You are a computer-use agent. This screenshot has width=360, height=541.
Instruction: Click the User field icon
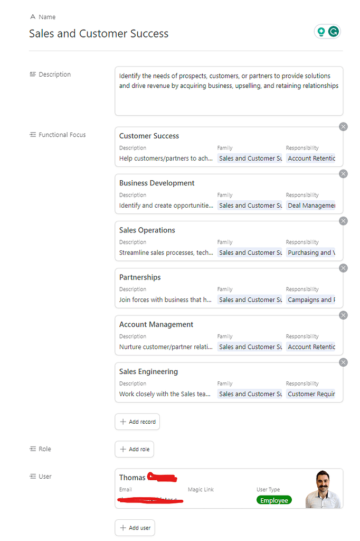point(33,476)
